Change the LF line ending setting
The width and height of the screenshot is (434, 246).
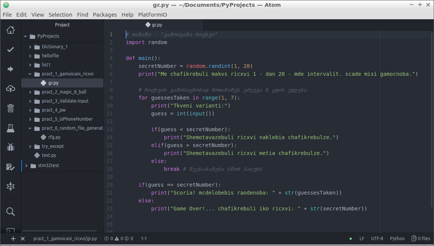(362, 238)
